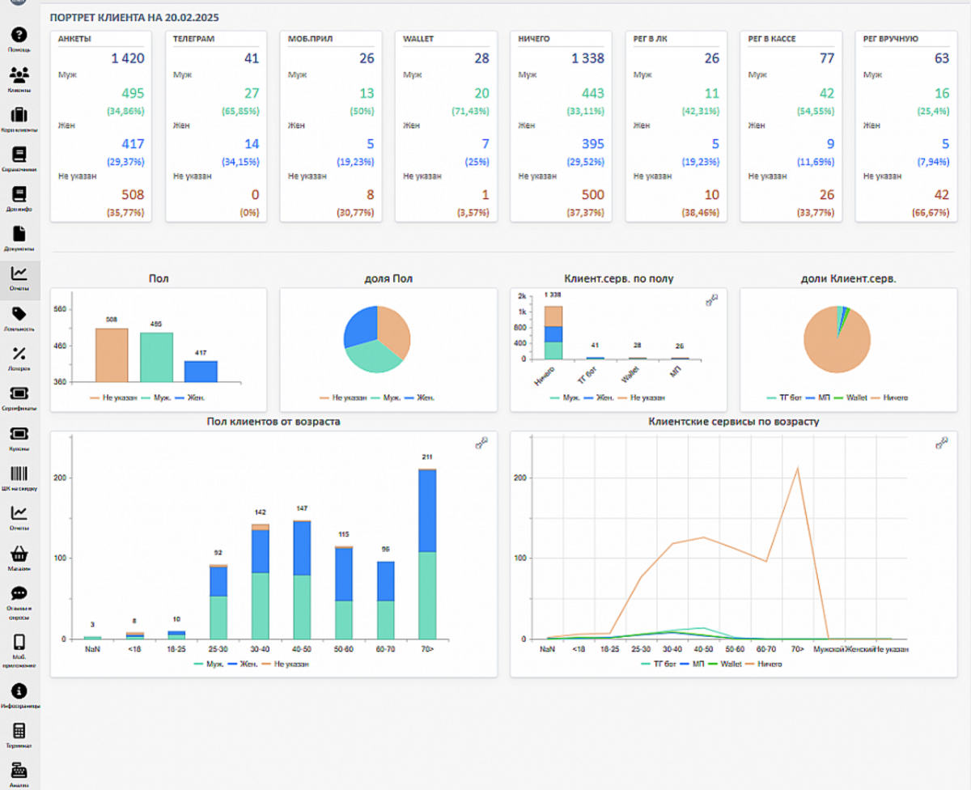971x790 pixels.
Task: Toggle 'Жен.' legend in Пол клиентов от возраста chart
Action: point(244,664)
